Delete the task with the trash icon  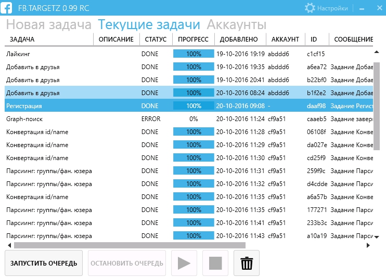tap(247, 263)
